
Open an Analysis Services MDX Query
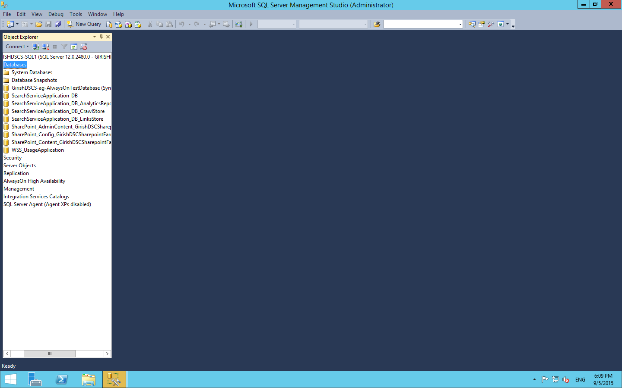[119, 24]
